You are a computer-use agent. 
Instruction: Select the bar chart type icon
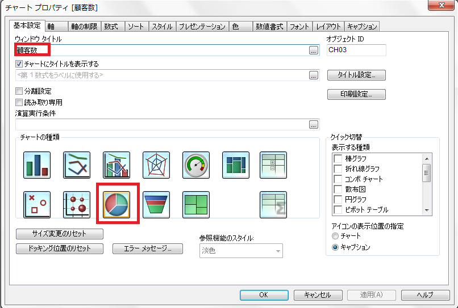point(37,164)
